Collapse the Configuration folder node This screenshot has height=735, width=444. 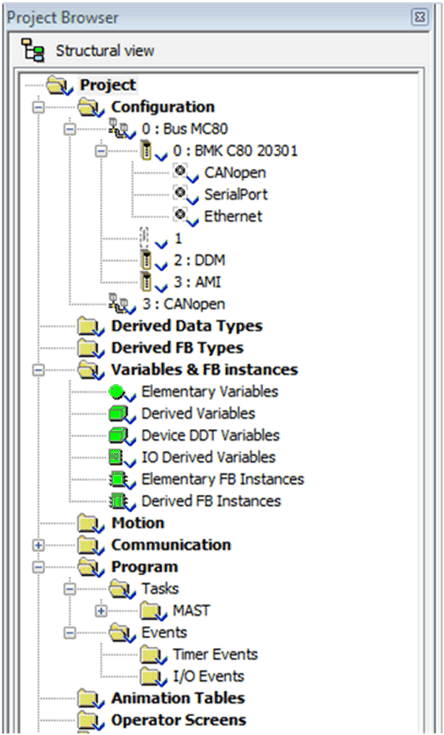tap(39, 107)
